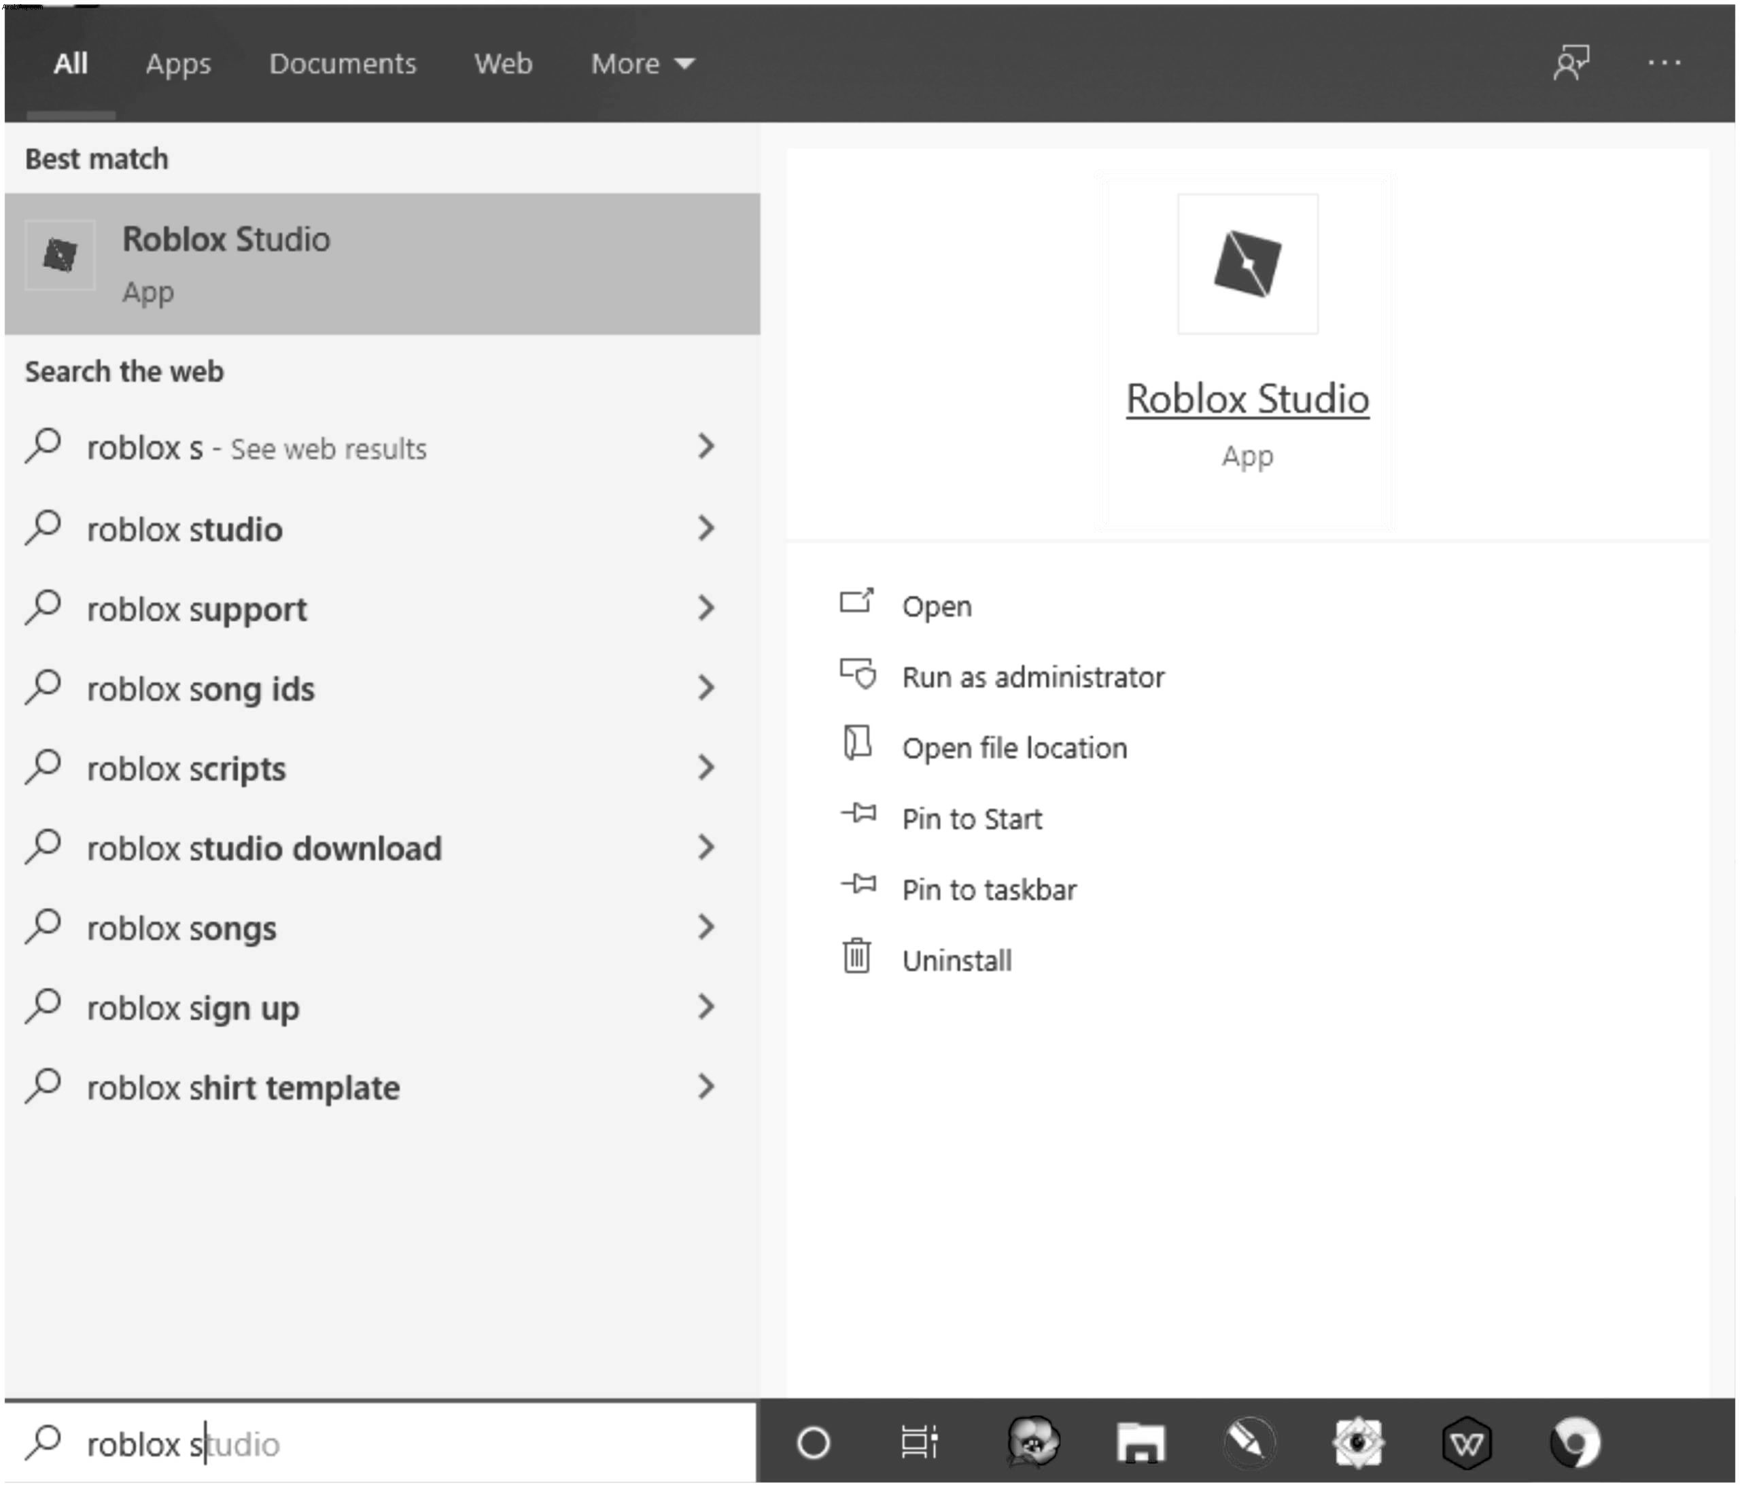Click the Pin to Start pin icon

pos(858,813)
